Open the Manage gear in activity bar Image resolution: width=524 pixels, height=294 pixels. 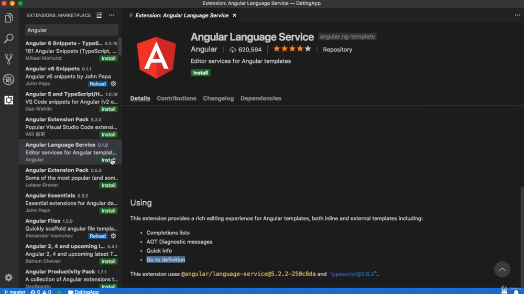click(x=8, y=277)
